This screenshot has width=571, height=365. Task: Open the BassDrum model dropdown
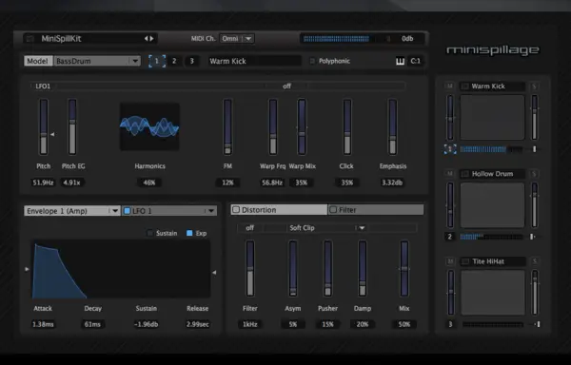point(97,61)
